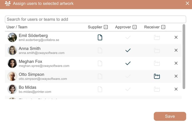Screen dimensions: 192x126
Task: Toggle Approver checkmark for Meghan Fox
Action: [x=128, y=63]
